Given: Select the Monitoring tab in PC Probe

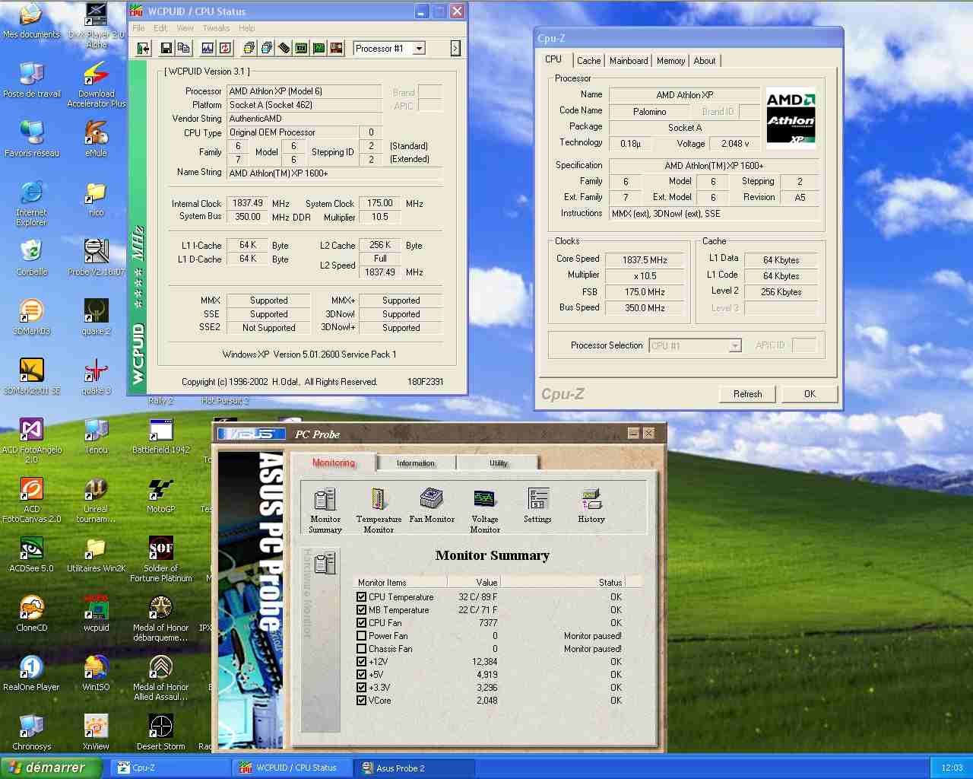Looking at the screenshot, I should click(334, 463).
